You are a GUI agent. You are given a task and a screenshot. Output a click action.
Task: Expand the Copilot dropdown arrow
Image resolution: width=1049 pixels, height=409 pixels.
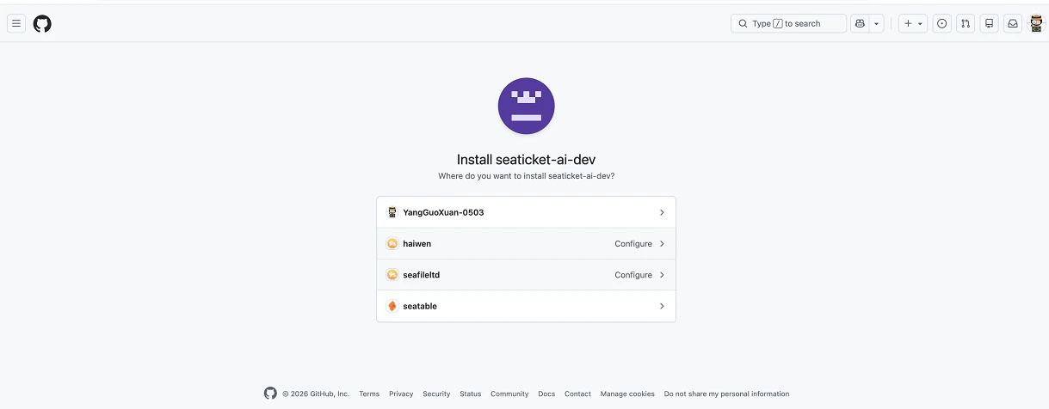click(877, 24)
